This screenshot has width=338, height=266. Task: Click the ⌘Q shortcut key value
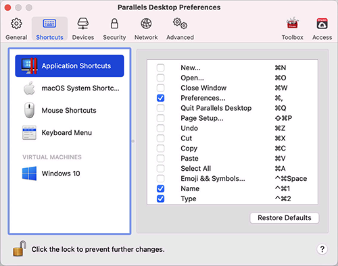click(x=281, y=108)
